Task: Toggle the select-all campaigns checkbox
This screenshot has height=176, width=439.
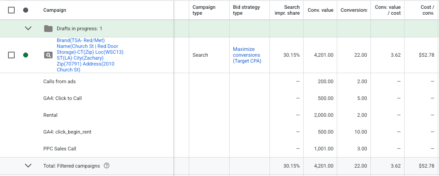Action: pos(11,10)
